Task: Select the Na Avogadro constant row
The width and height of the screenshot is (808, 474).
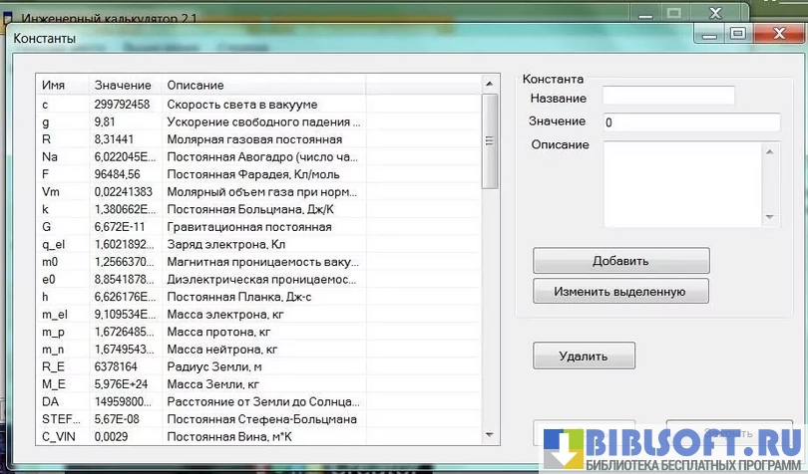Action: coord(200,156)
